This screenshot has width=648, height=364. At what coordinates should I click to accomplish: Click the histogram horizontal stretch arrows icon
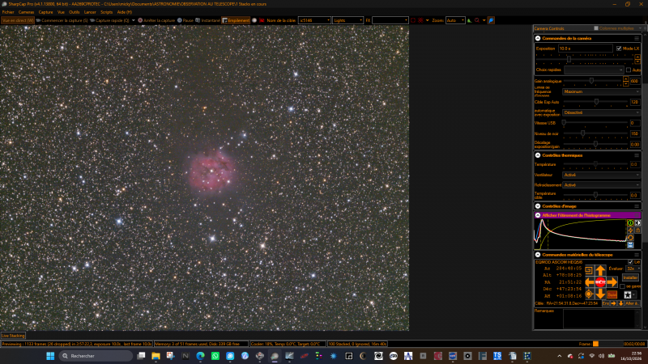pos(637,223)
